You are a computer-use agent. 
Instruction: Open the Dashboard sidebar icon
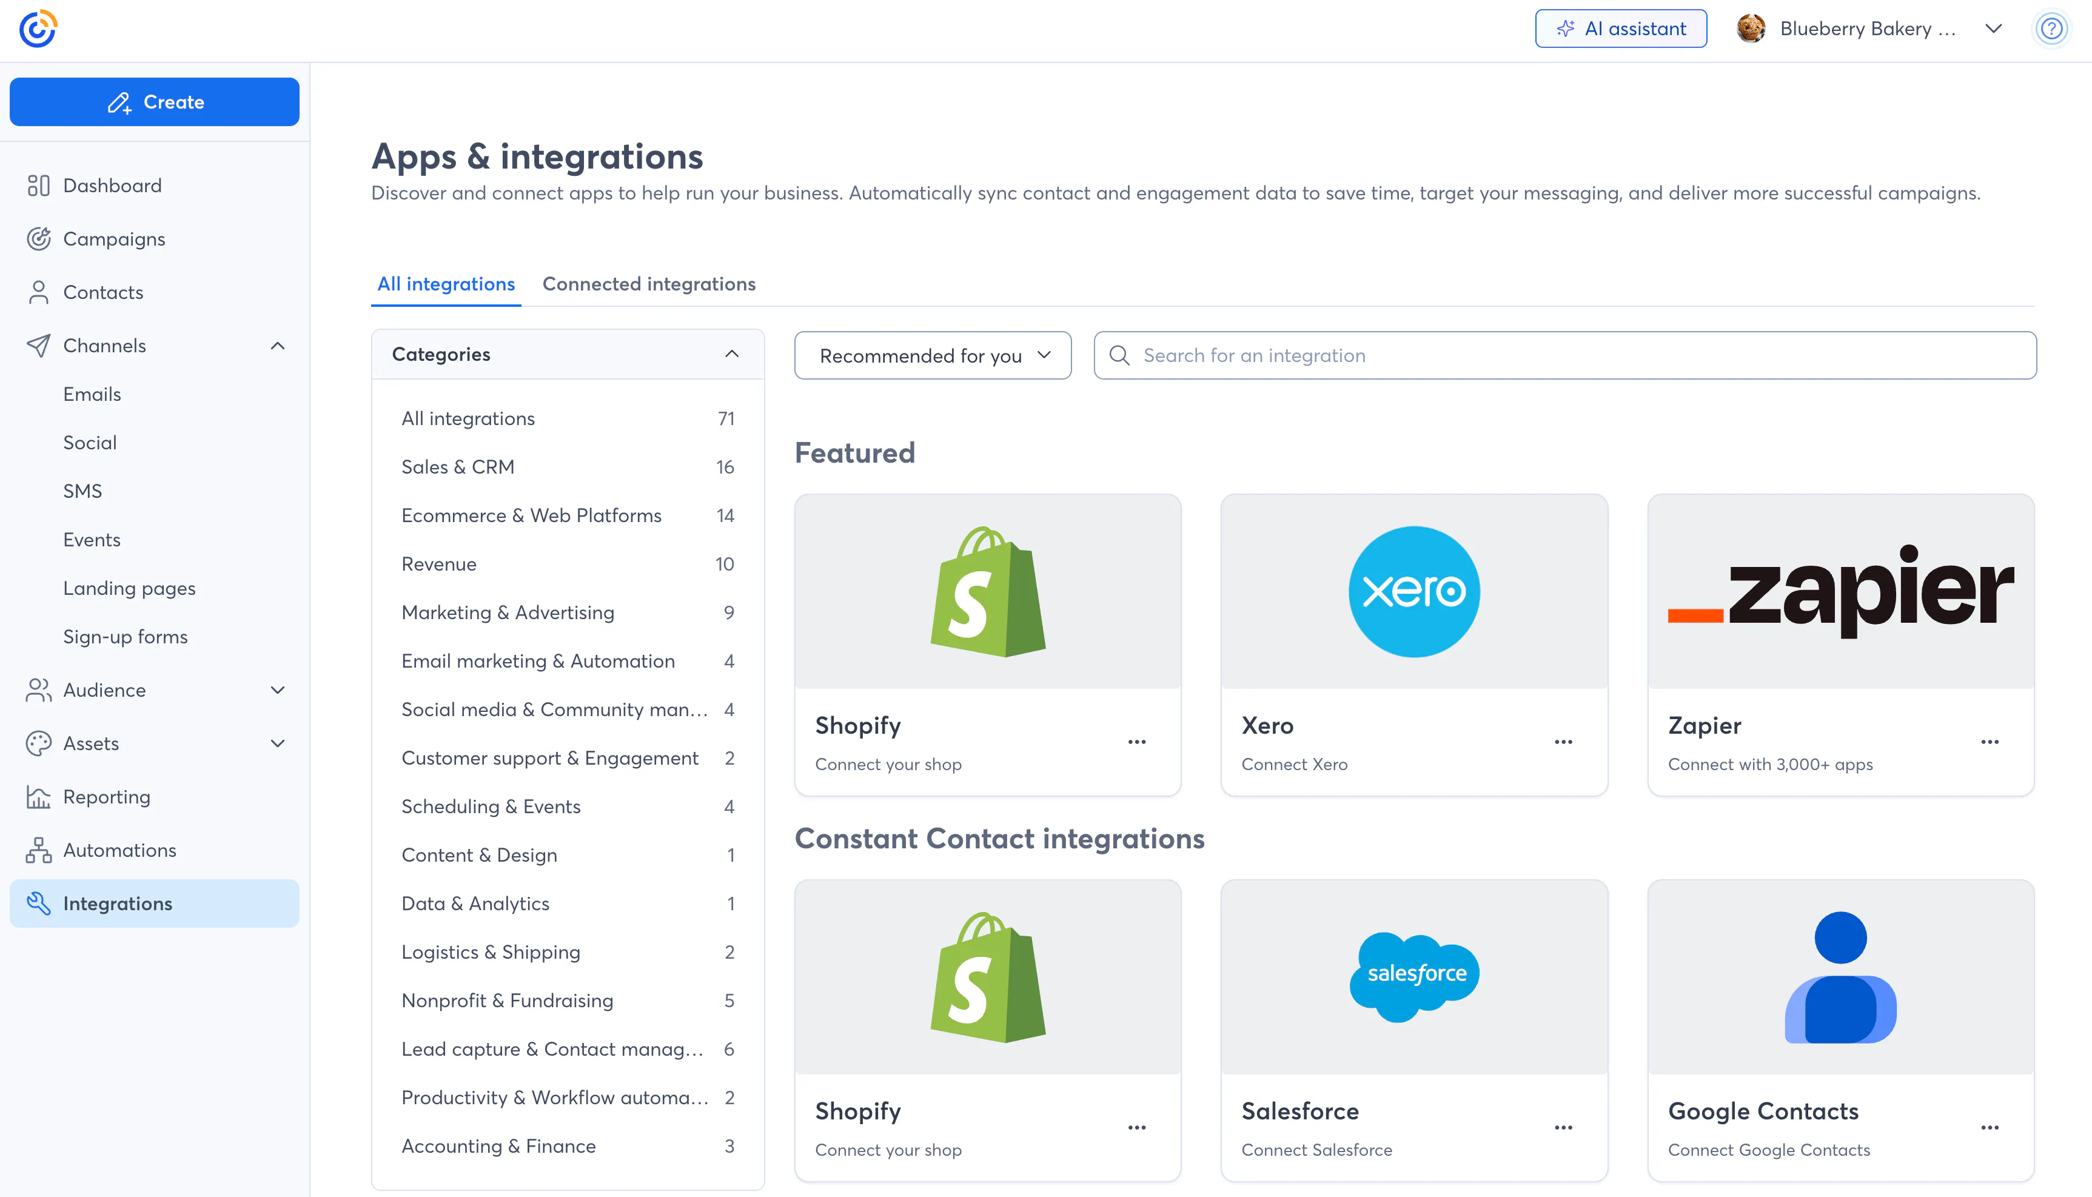pyautogui.click(x=39, y=185)
